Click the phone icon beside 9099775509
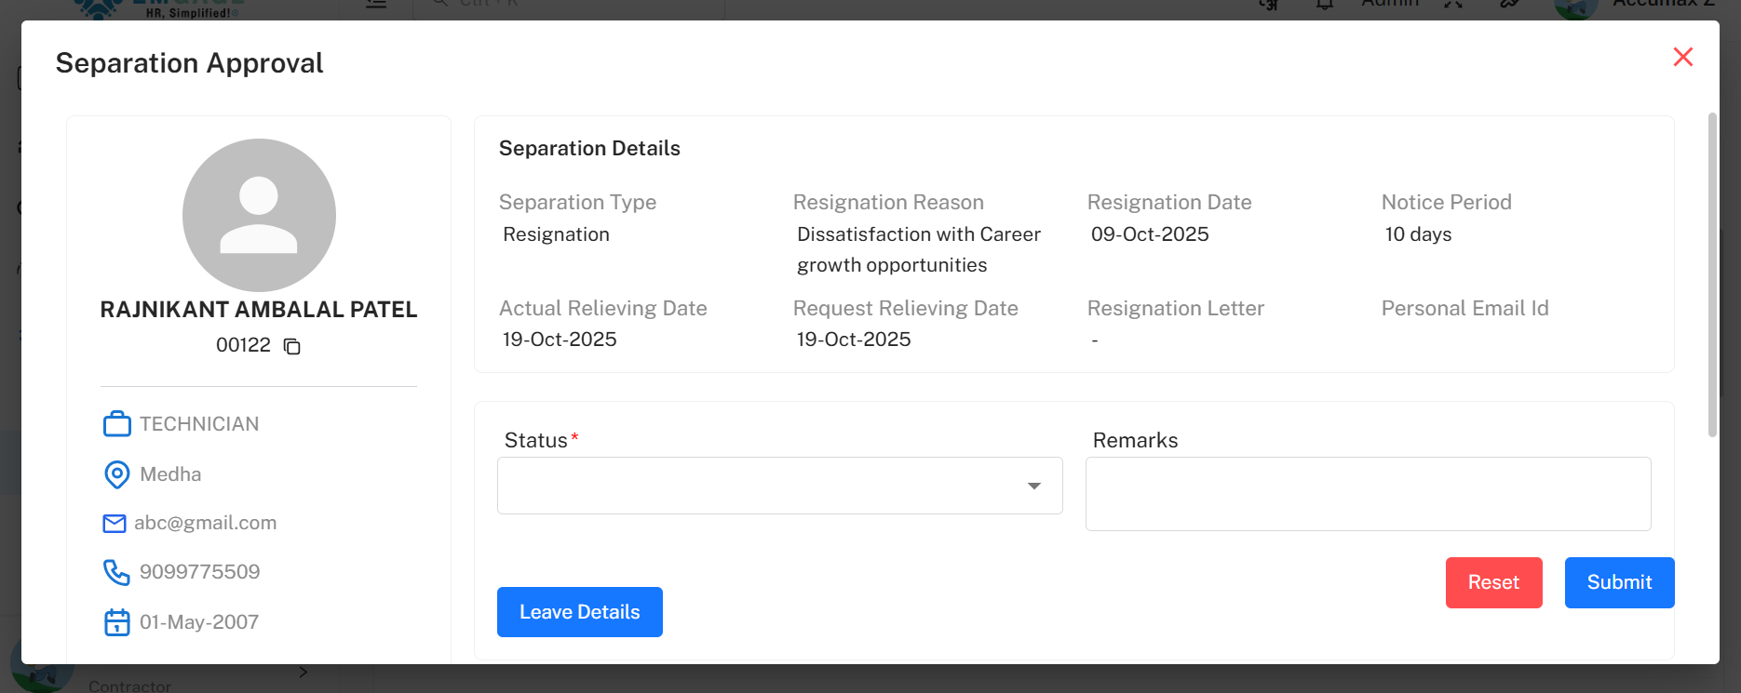This screenshot has height=693, width=1741. click(x=116, y=572)
